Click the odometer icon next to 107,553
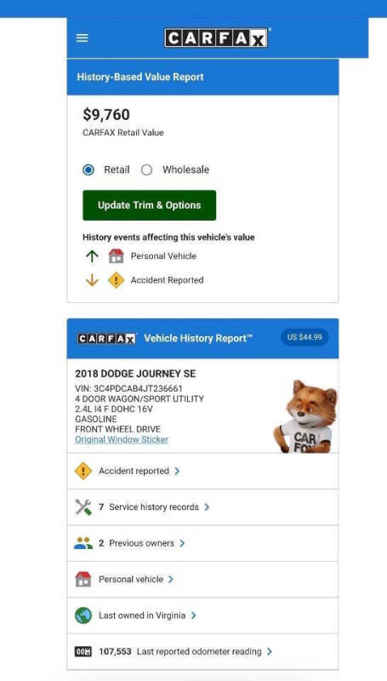 83,652
